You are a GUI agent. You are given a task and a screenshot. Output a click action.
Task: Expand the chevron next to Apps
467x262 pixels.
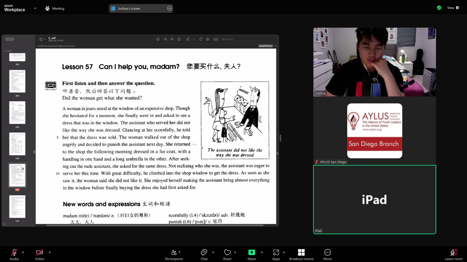point(284,252)
